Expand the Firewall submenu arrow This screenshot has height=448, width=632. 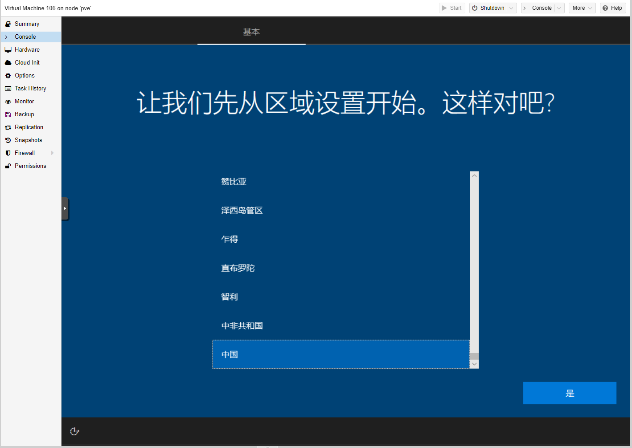coord(53,153)
